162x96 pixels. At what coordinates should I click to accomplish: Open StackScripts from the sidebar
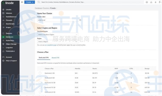click(x=10, y=24)
